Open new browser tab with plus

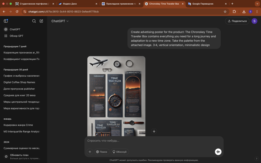232,4
